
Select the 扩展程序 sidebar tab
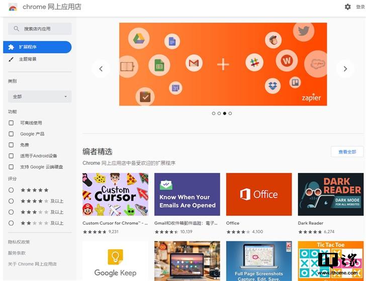point(37,47)
